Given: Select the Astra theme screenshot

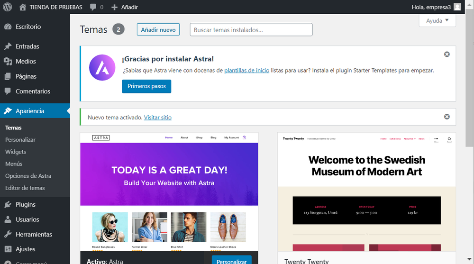Looking at the screenshot, I should pyautogui.click(x=169, y=192).
